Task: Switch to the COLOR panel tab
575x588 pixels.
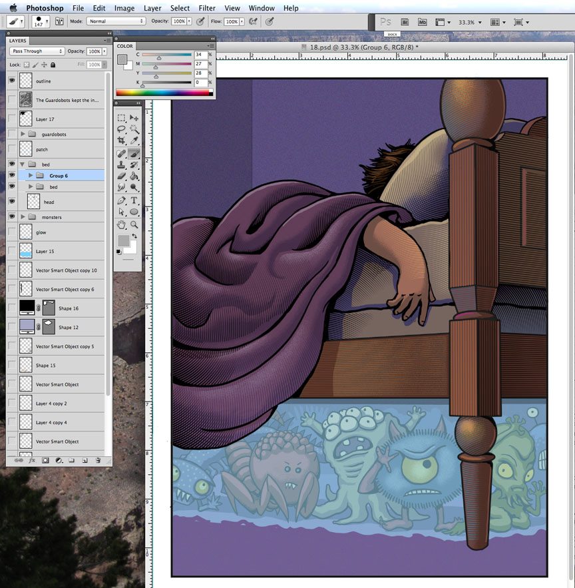Action: [x=125, y=46]
